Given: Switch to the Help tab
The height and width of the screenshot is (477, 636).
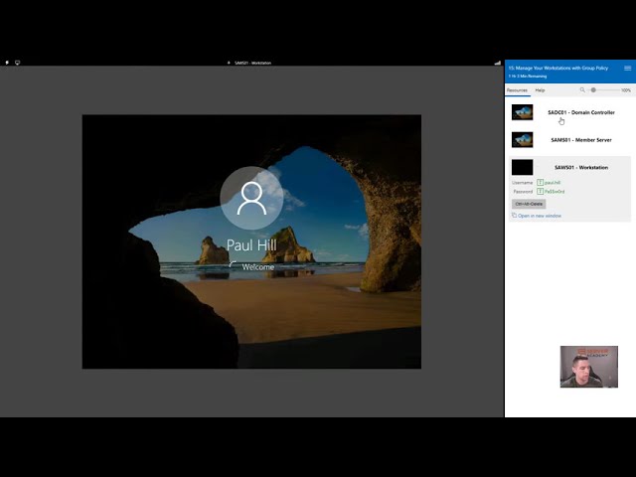Looking at the screenshot, I should tap(540, 90).
